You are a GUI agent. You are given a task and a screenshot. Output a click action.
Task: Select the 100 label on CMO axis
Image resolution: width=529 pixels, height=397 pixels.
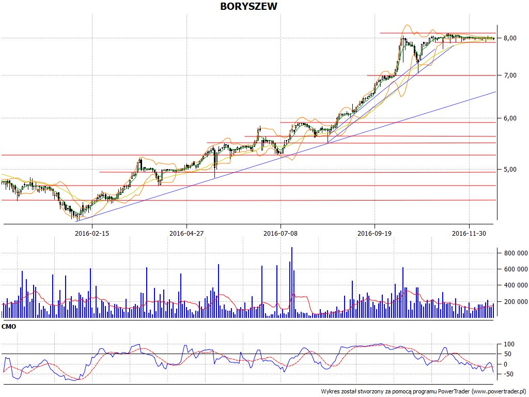click(509, 344)
